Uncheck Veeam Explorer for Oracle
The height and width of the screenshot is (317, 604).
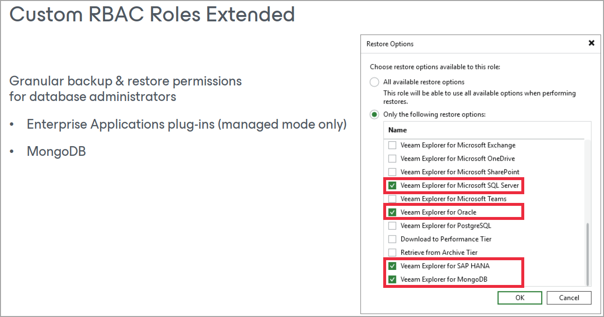[392, 212]
